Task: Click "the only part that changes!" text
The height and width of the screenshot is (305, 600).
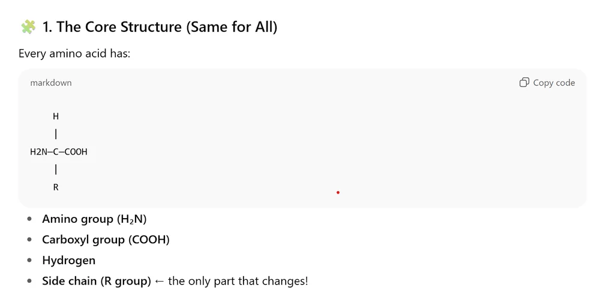Action: coord(238,280)
